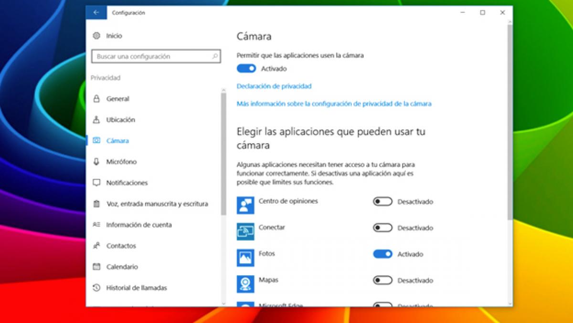Viewport: 573px width, 323px height.
Task: Go to Notificaciones settings
Action: [x=127, y=183]
